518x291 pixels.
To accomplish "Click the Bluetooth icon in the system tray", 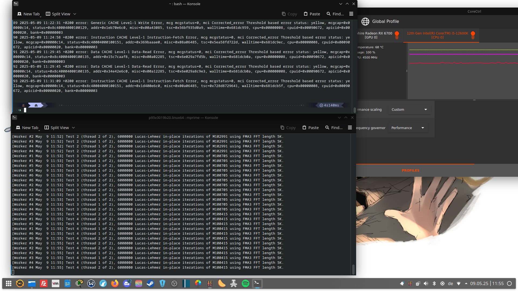I will tap(434, 283).
